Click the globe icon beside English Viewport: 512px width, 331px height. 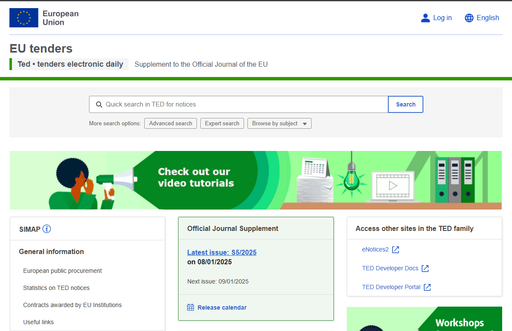tap(469, 18)
